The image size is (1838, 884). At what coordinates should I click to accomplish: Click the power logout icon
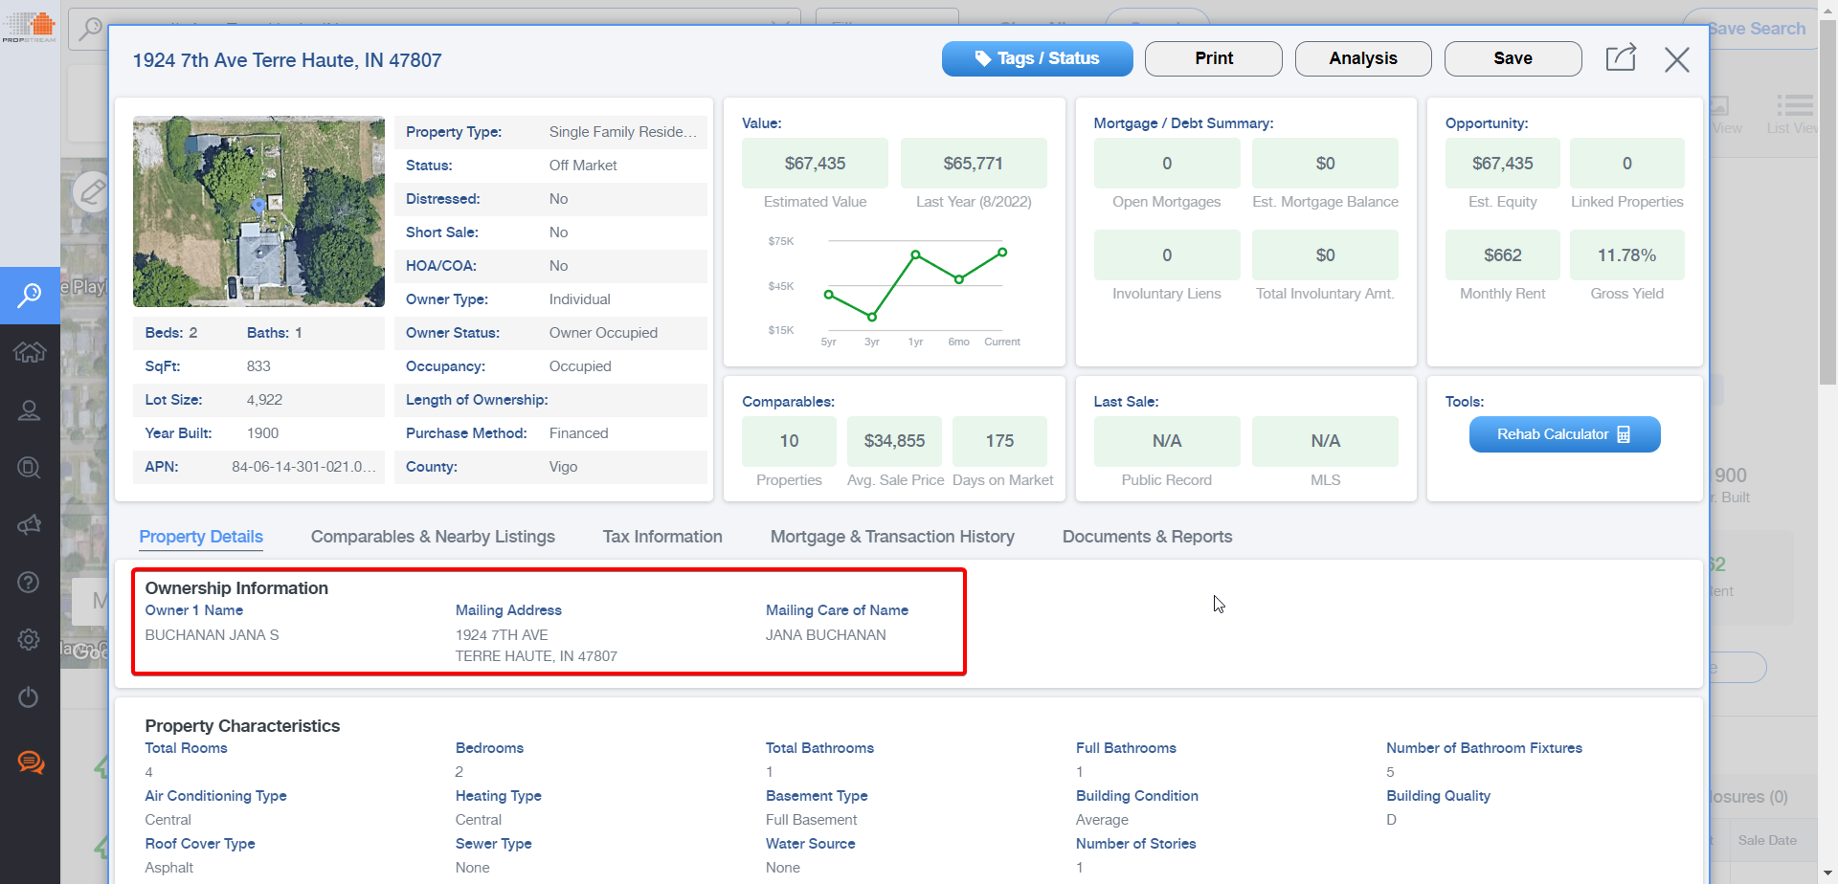(x=30, y=696)
